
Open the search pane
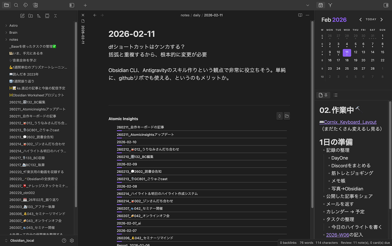[x=16, y=5]
